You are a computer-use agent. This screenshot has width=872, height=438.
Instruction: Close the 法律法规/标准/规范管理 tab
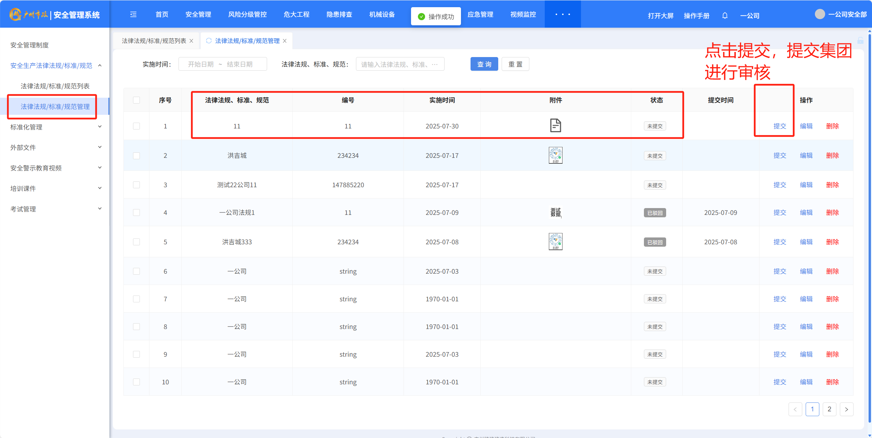click(x=285, y=41)
